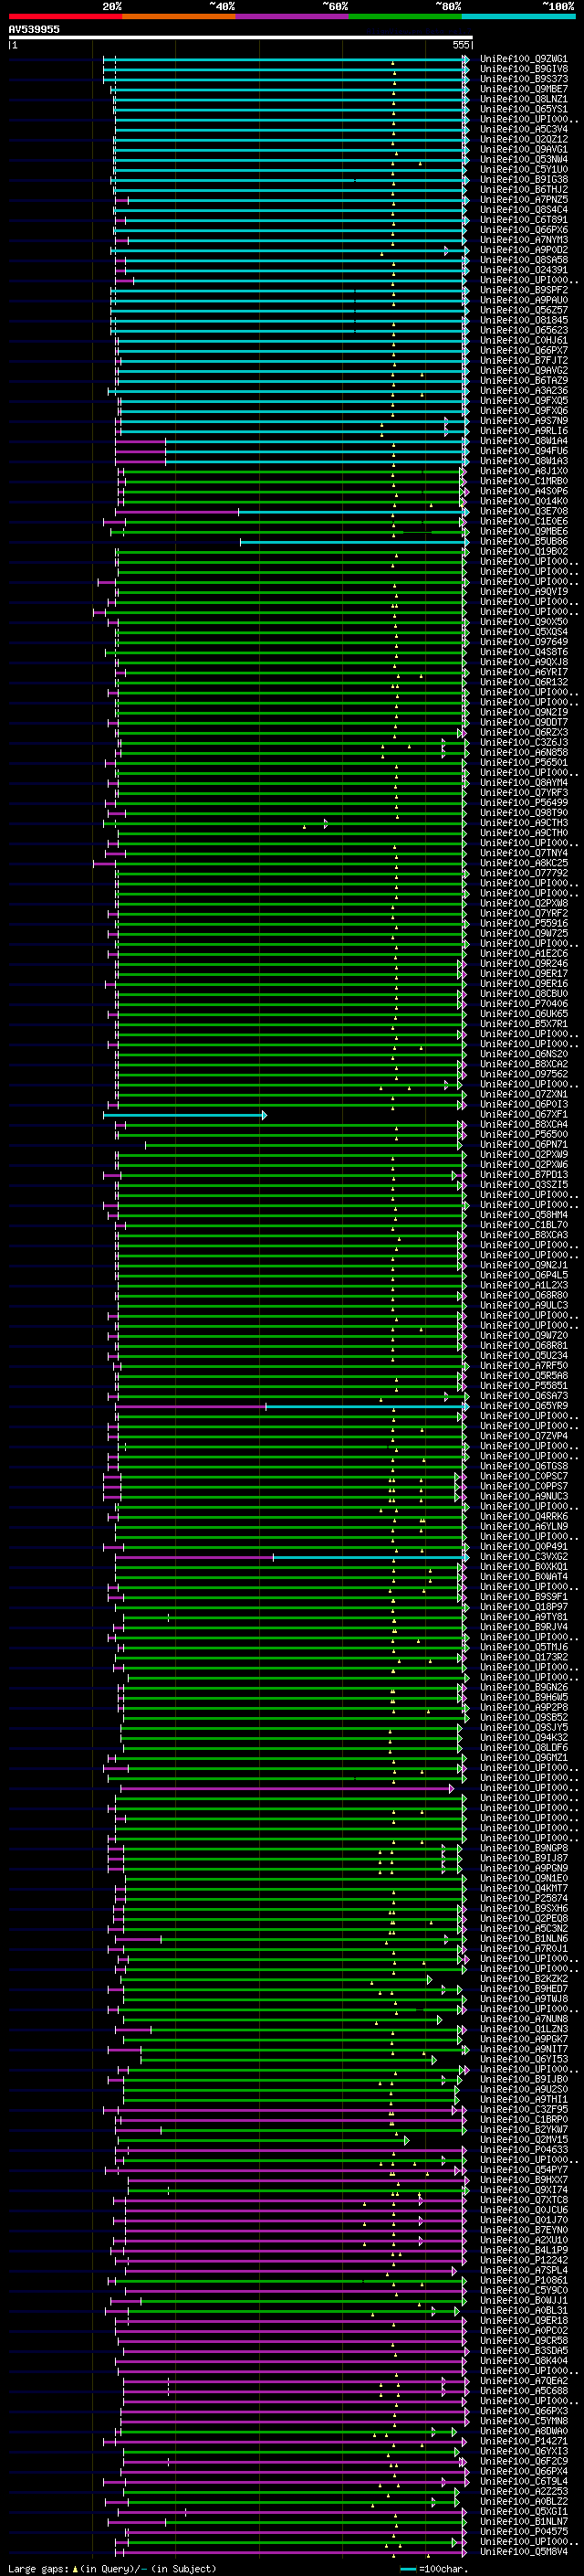Click hit label UniRef100_Q94FU6

tap(524, 451)
